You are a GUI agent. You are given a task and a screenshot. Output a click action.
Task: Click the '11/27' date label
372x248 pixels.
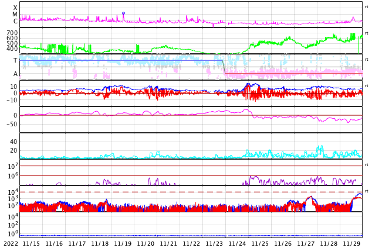pyautogui.click(x=306, y=244)
